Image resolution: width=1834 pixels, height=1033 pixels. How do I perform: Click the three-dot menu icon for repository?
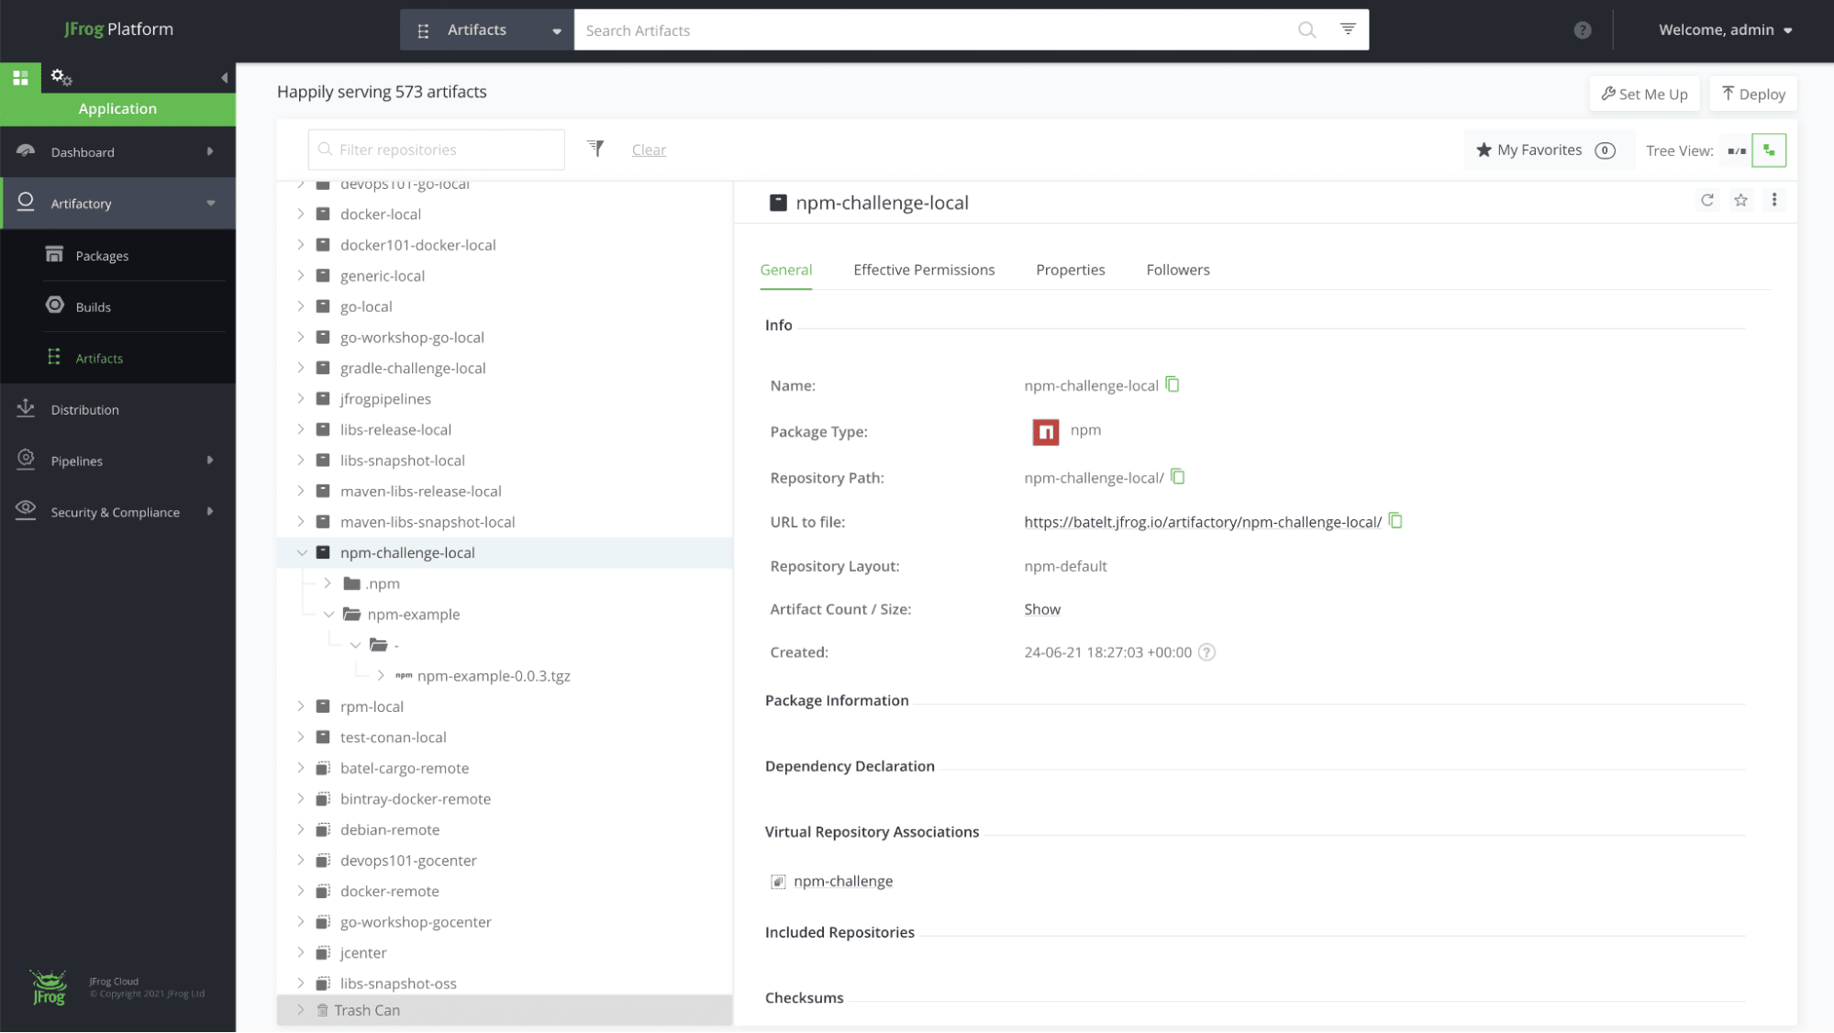point(1774,199)
